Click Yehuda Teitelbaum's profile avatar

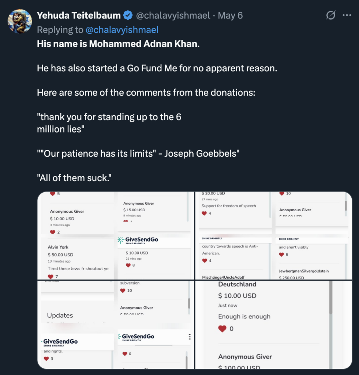(20, 21)
